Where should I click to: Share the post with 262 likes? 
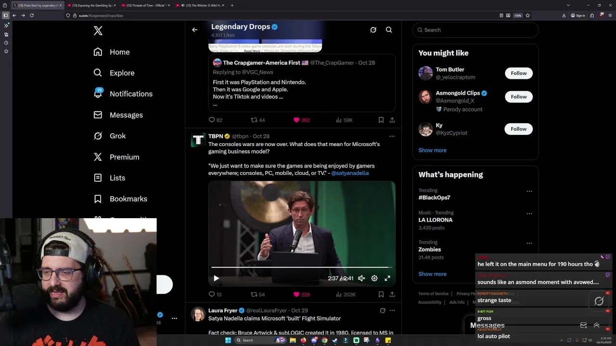click(392, 120)
